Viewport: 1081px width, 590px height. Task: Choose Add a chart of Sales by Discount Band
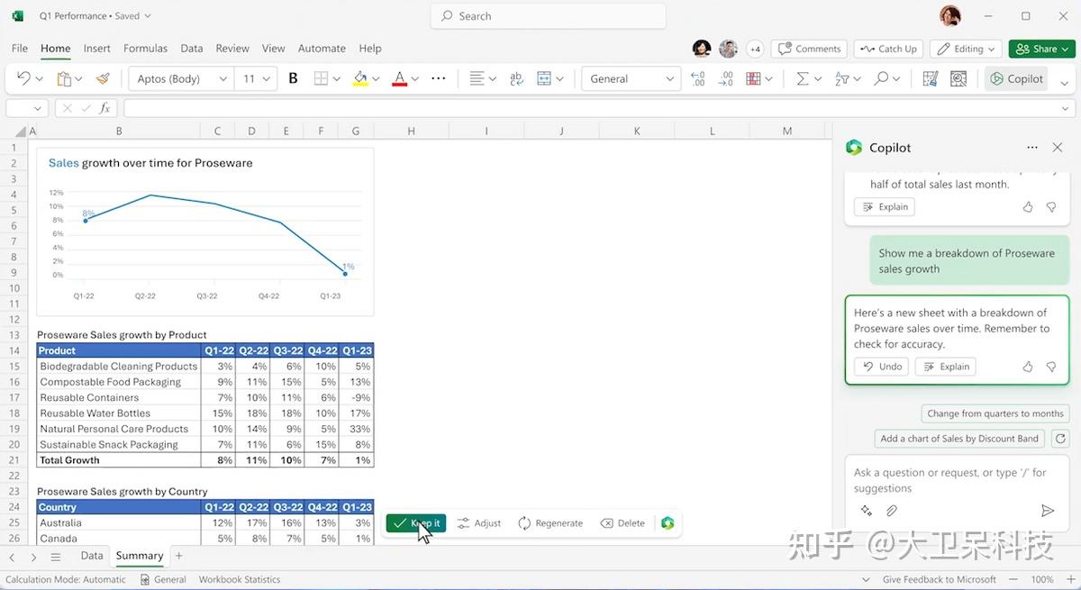(x=959, y=439)
